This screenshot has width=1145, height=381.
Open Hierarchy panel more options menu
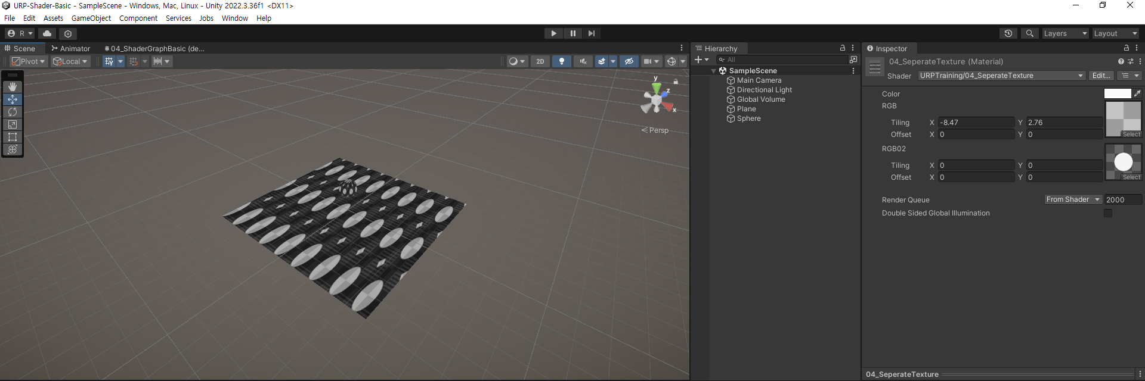click(853, 48)
